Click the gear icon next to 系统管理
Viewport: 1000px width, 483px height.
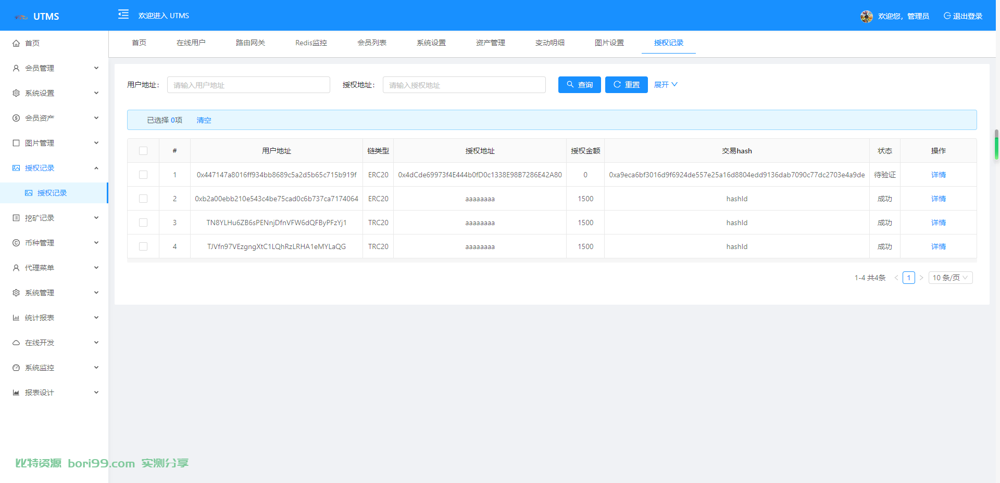click(x=16, y=293)
